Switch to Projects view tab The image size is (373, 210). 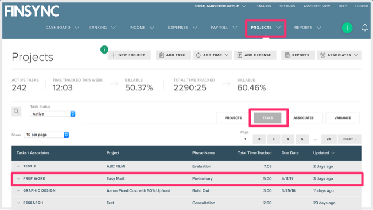tap(233, 118)
